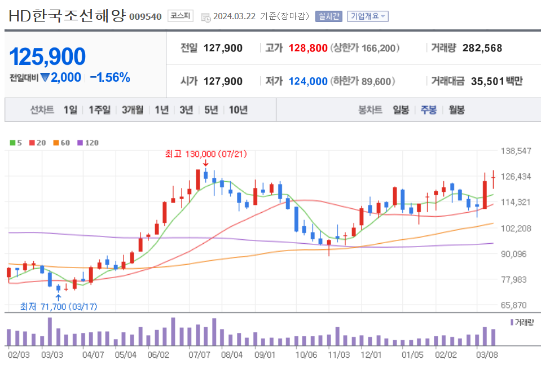541x373 pixels.
Task: Click the 77,983 price axis label
Action: point(514,279)
